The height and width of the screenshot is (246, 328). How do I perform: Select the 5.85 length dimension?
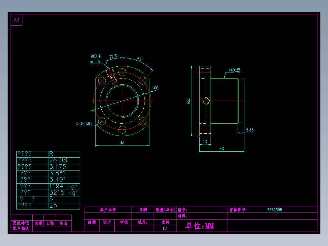point(250,130)
